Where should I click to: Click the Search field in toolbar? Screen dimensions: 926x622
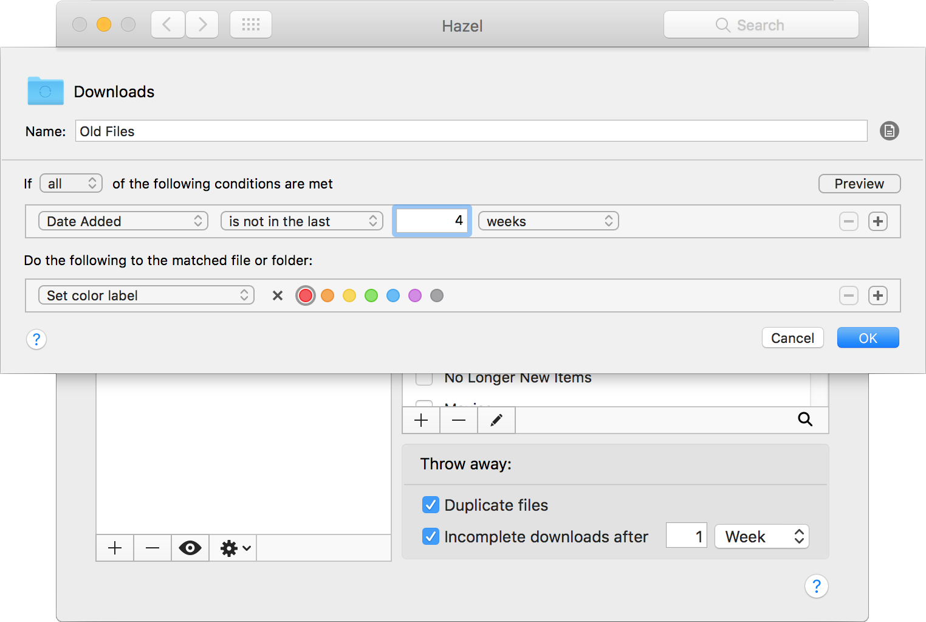point(761,25)
